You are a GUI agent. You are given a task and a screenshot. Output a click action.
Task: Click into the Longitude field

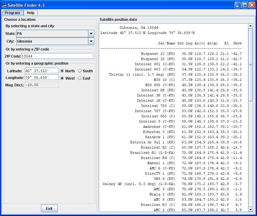tap(42, 78)
